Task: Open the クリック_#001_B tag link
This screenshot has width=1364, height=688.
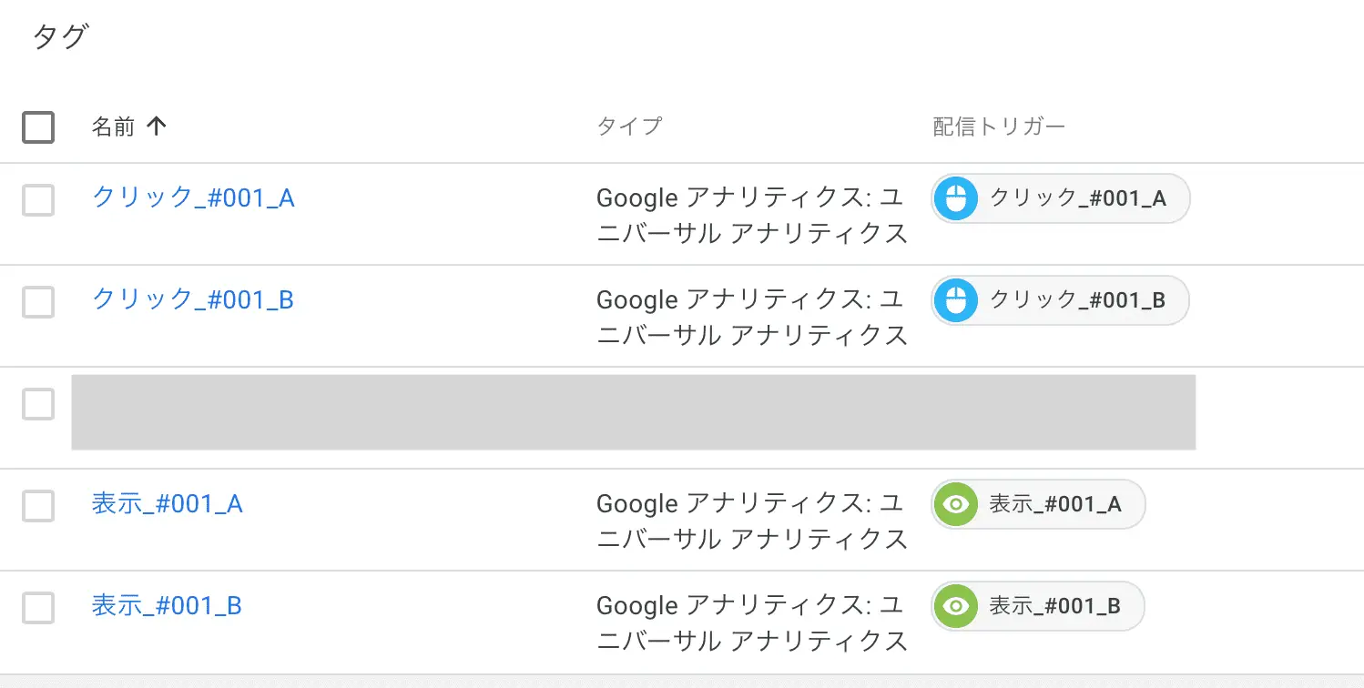Action: pos(193,299)
